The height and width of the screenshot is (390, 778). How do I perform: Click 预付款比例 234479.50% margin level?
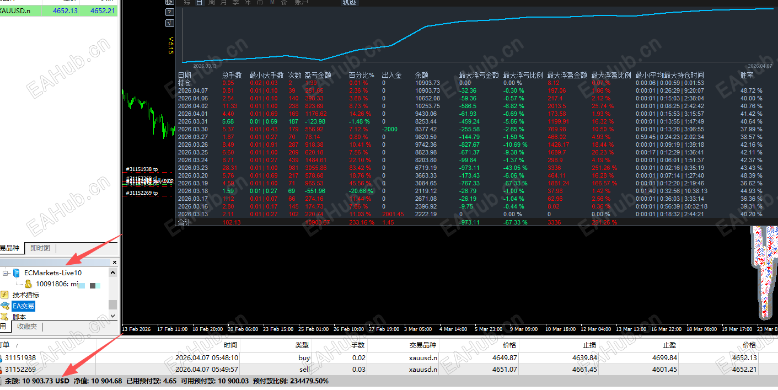click(x=291, y=381)
